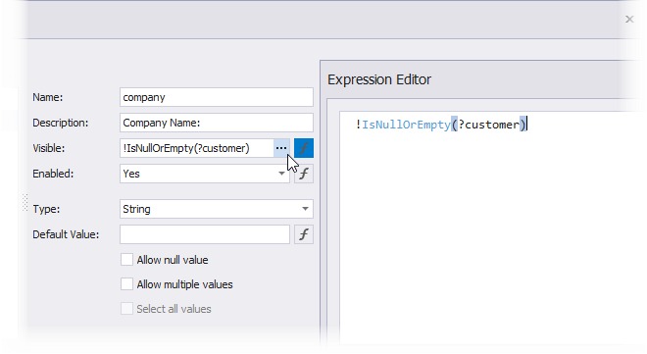Click the Expression Editor title

tap(379, 79)
